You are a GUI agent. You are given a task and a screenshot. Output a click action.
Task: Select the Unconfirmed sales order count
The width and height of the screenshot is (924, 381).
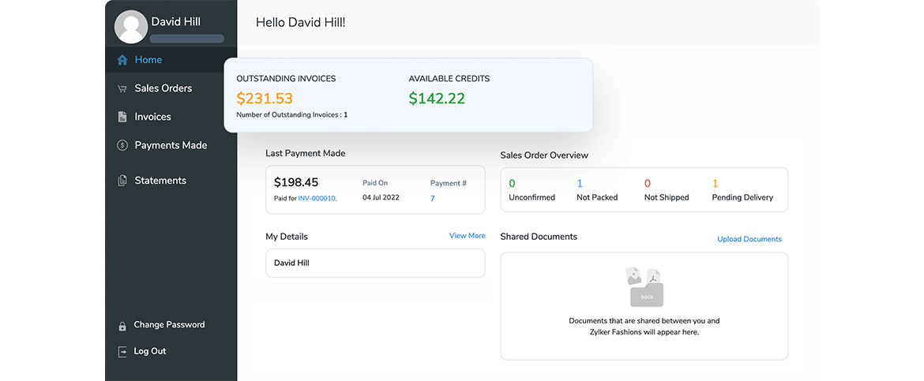[x=512, y=184]
